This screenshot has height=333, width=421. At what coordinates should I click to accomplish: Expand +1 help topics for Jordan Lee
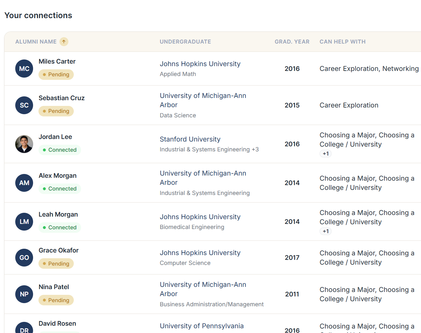[x=326, y=154]
